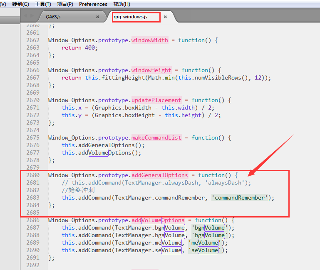Image resolution: width=320 pixels, height=270 pixels.
Task: Close the rpg_windows.js tab
Action: pos(165,17)
